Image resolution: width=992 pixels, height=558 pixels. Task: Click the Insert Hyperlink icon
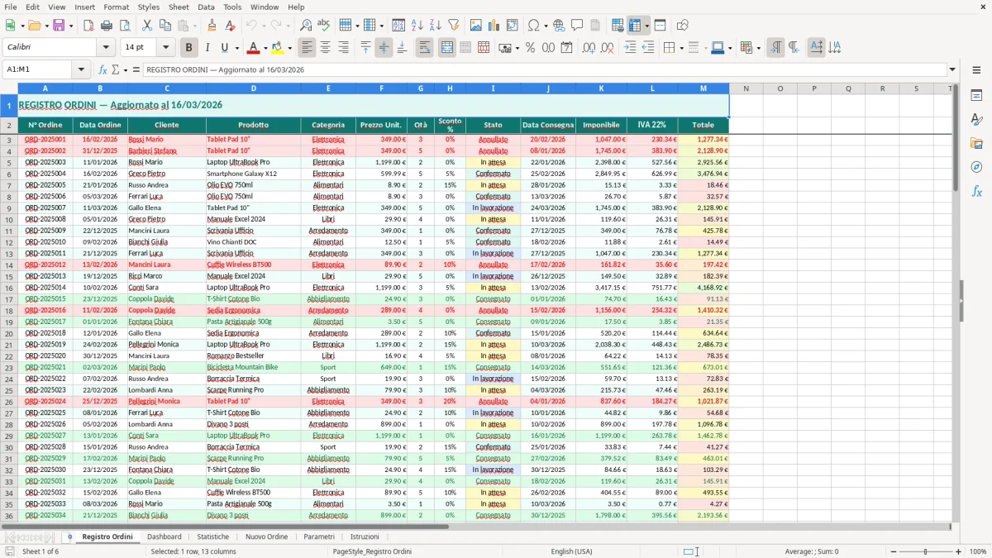(x=559, y=26)
